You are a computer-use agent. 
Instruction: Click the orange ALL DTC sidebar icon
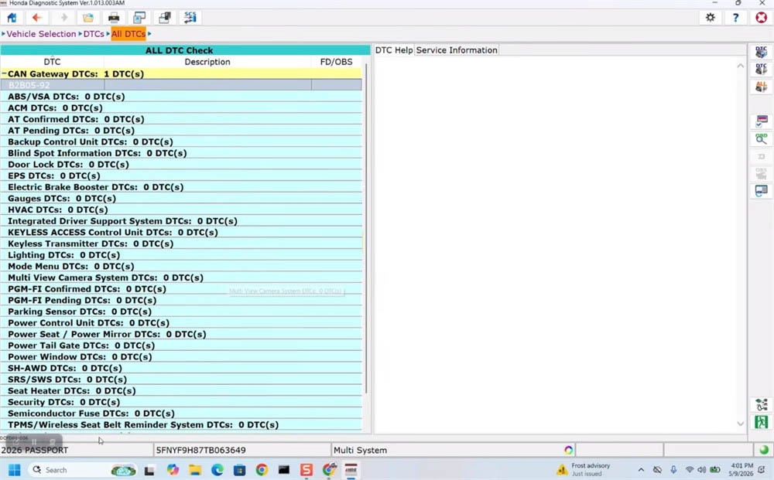pos(761,87)
